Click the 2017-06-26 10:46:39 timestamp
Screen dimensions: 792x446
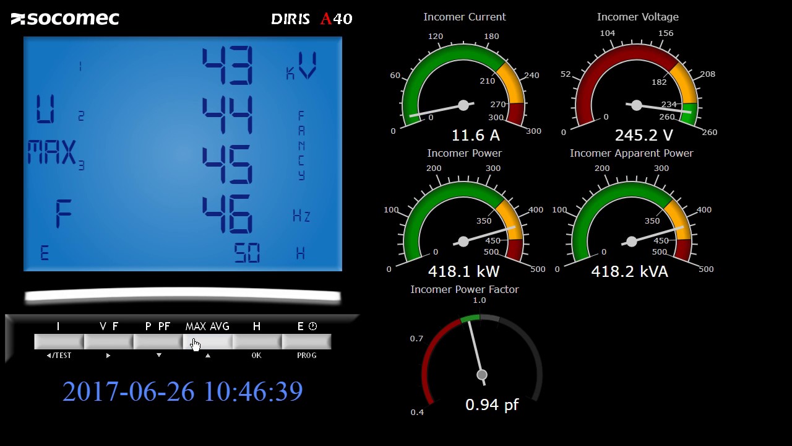pos(183,391)
